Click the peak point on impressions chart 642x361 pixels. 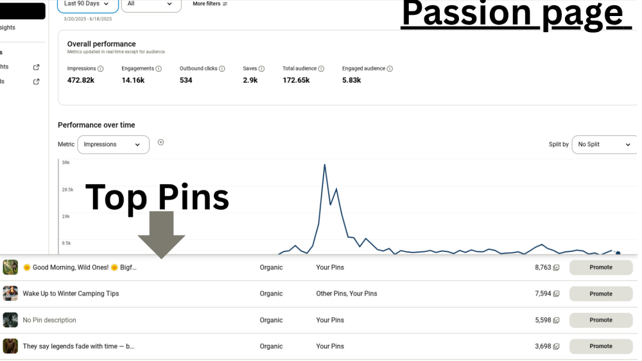pos(325,165)
